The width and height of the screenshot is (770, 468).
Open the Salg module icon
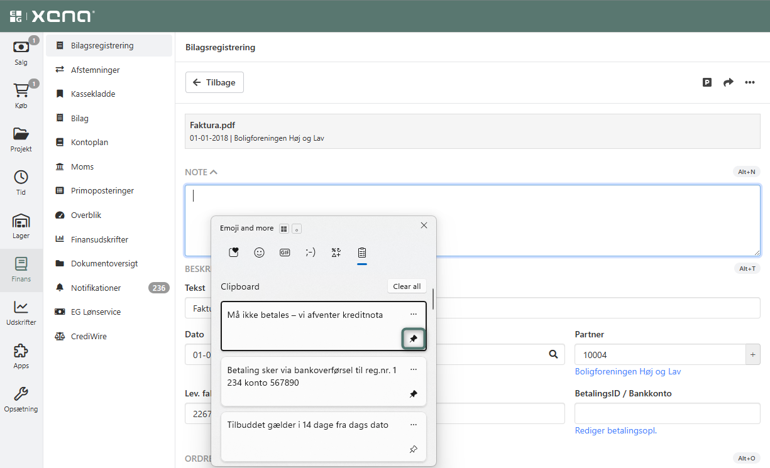[21, 48]
